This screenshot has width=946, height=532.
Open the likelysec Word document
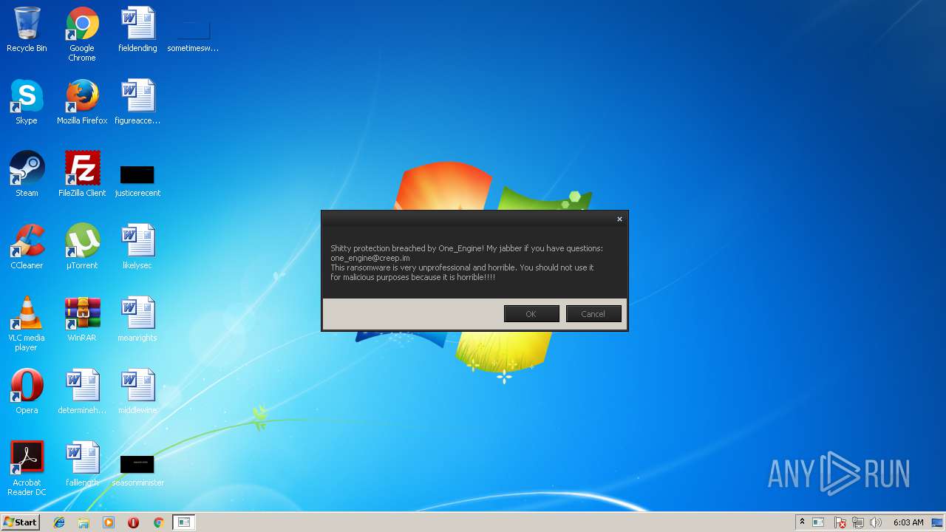click(x=137, y=247)
